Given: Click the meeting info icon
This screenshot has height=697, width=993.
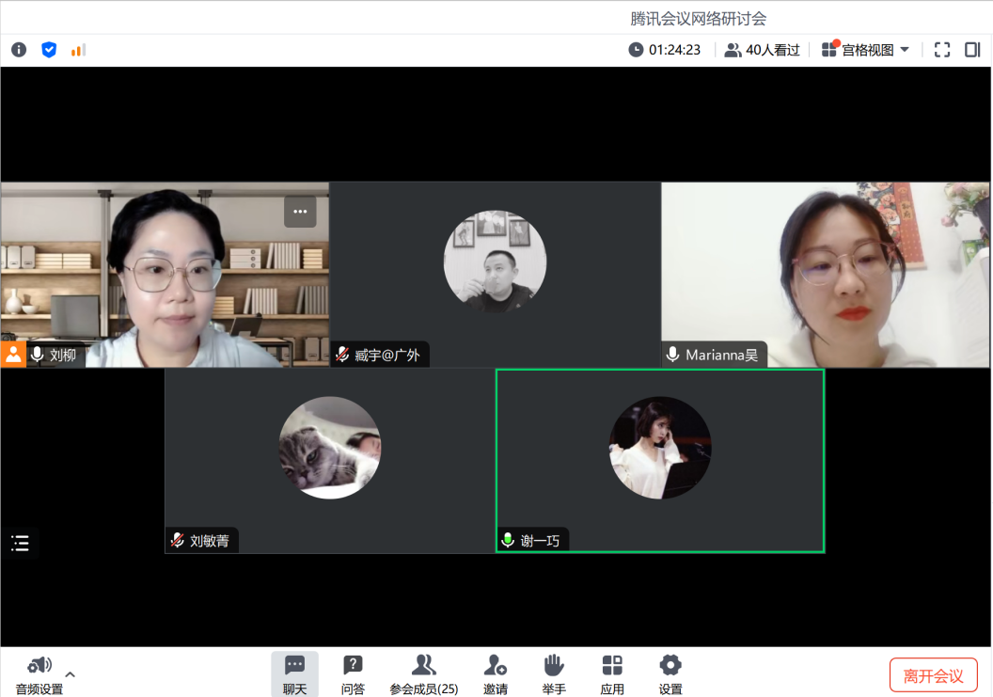Looking at the screenshot, I should [x=19, y=49].
